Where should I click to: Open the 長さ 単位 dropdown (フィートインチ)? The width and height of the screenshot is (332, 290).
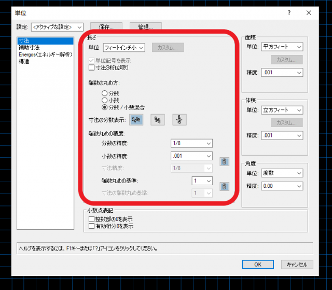click(123, 48)
